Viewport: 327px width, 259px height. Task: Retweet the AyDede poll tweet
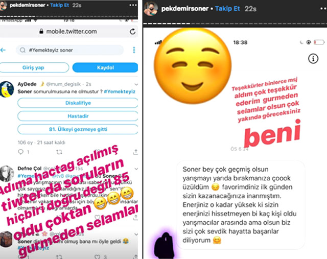tap(59, 152)
